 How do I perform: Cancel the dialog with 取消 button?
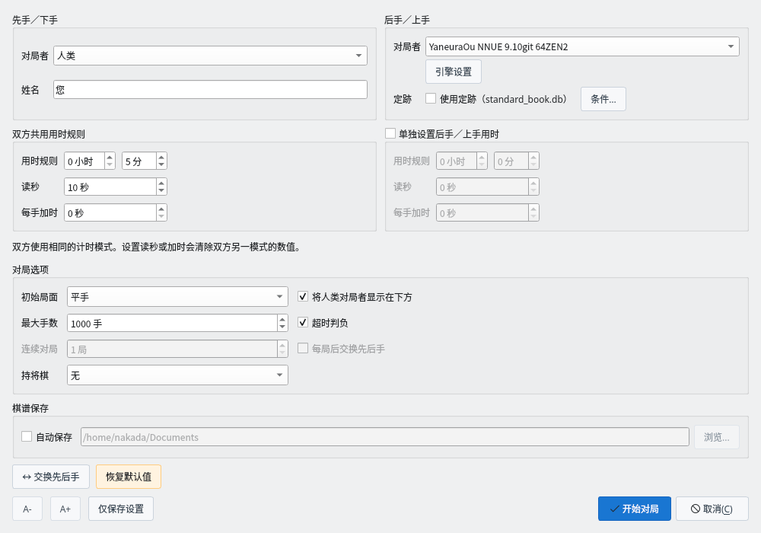tap(712, 509)
